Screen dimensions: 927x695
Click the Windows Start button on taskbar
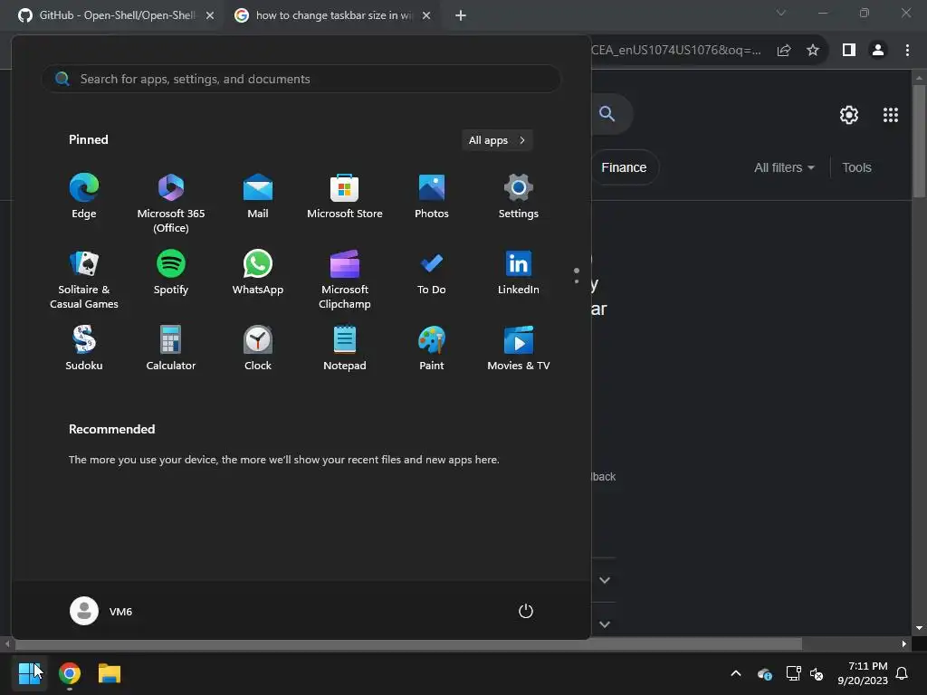pyautogui.click(x=30, y=673)
